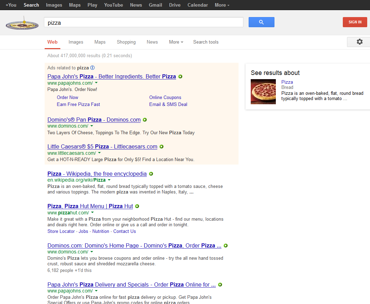The image size is (370, 304).
Task: Open the Pizza Wikipedia result
Action: click(97, 174)
